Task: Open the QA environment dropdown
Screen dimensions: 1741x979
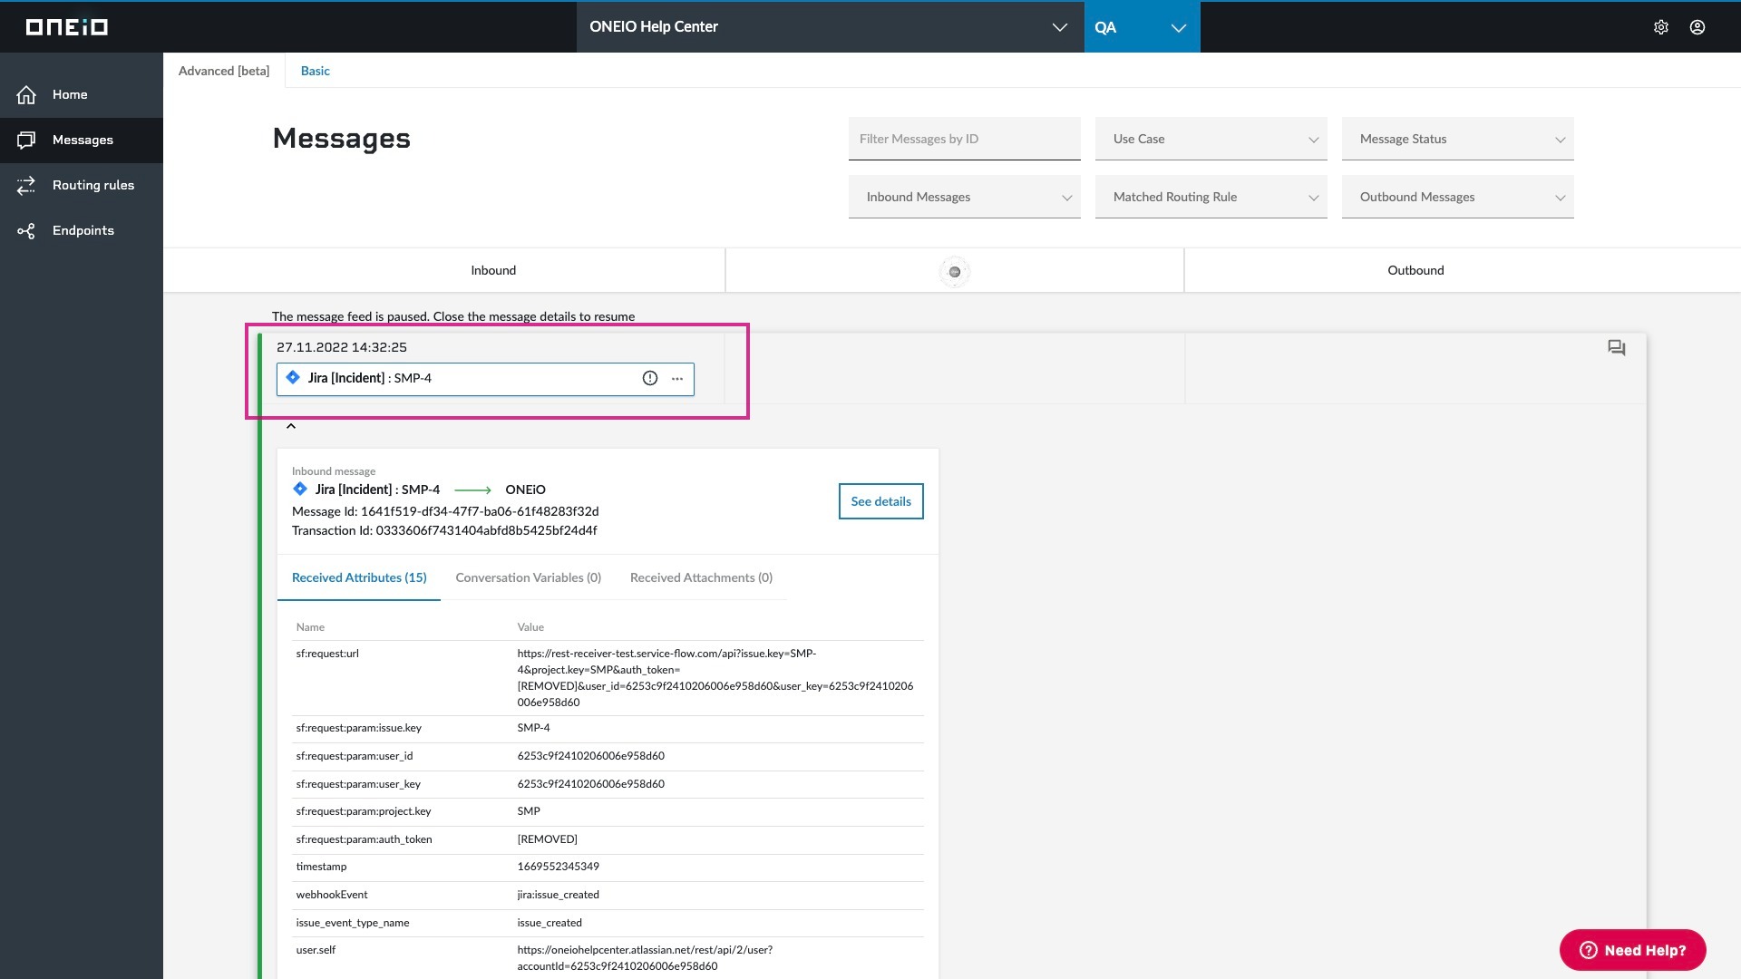Action: pyautogui.click(x=1142, y=27)
